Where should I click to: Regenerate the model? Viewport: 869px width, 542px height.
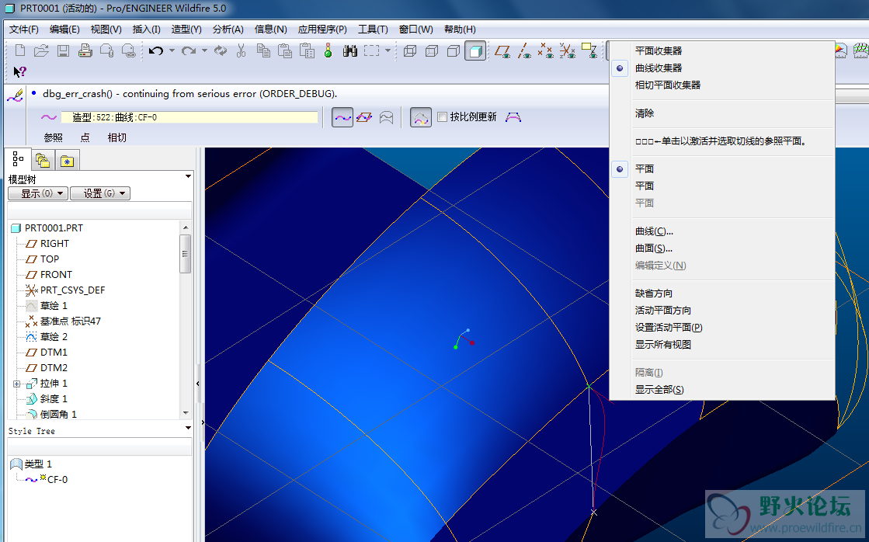221,51
